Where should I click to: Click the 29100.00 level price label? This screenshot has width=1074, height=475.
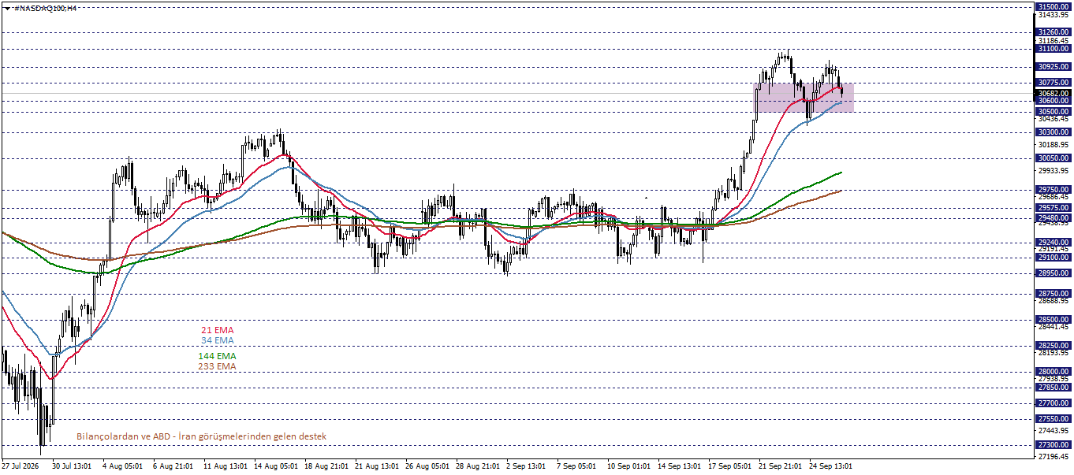click(1053, 258)
